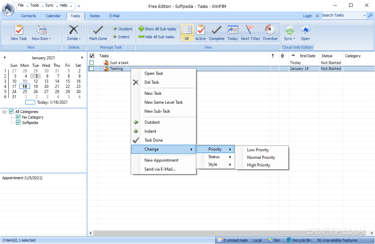Image resolution: width=375 pixels, height=244 pixels.
Task: Collapse the All Categories tree node
Action: click(4, 112)
